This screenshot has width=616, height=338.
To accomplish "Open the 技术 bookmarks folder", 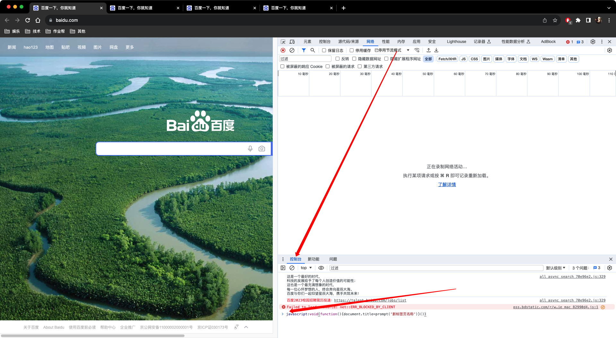I will 33,31.
